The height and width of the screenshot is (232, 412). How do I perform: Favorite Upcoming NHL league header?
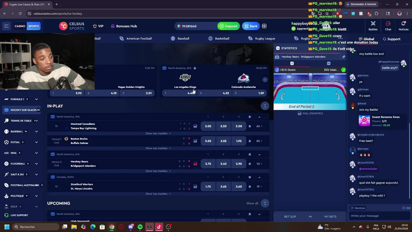pyautogui.click(x=250, y=214)
